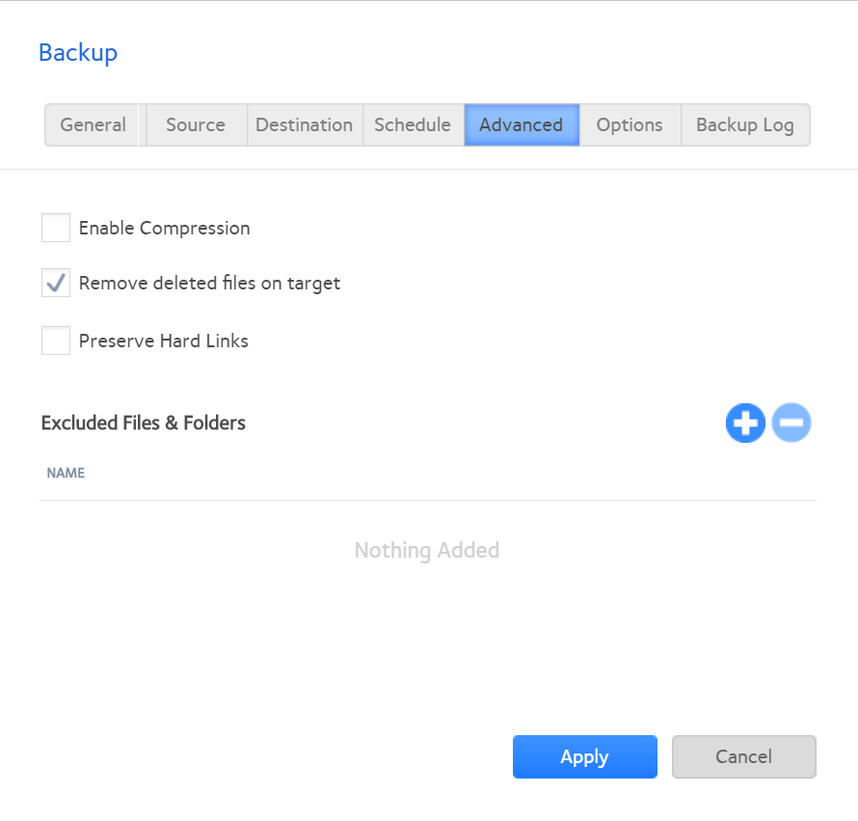Viewport: 858px width, 821px height.
Task: Remove selected excluded item with minus icon
Action: pos(791,424)
